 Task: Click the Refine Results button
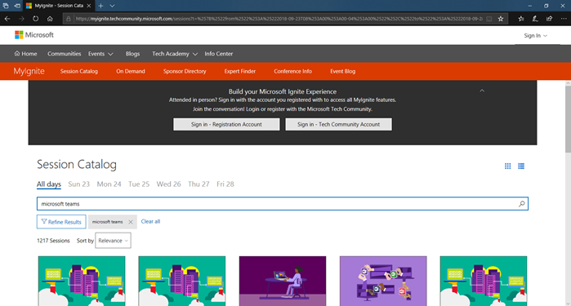tap(61, 222)
